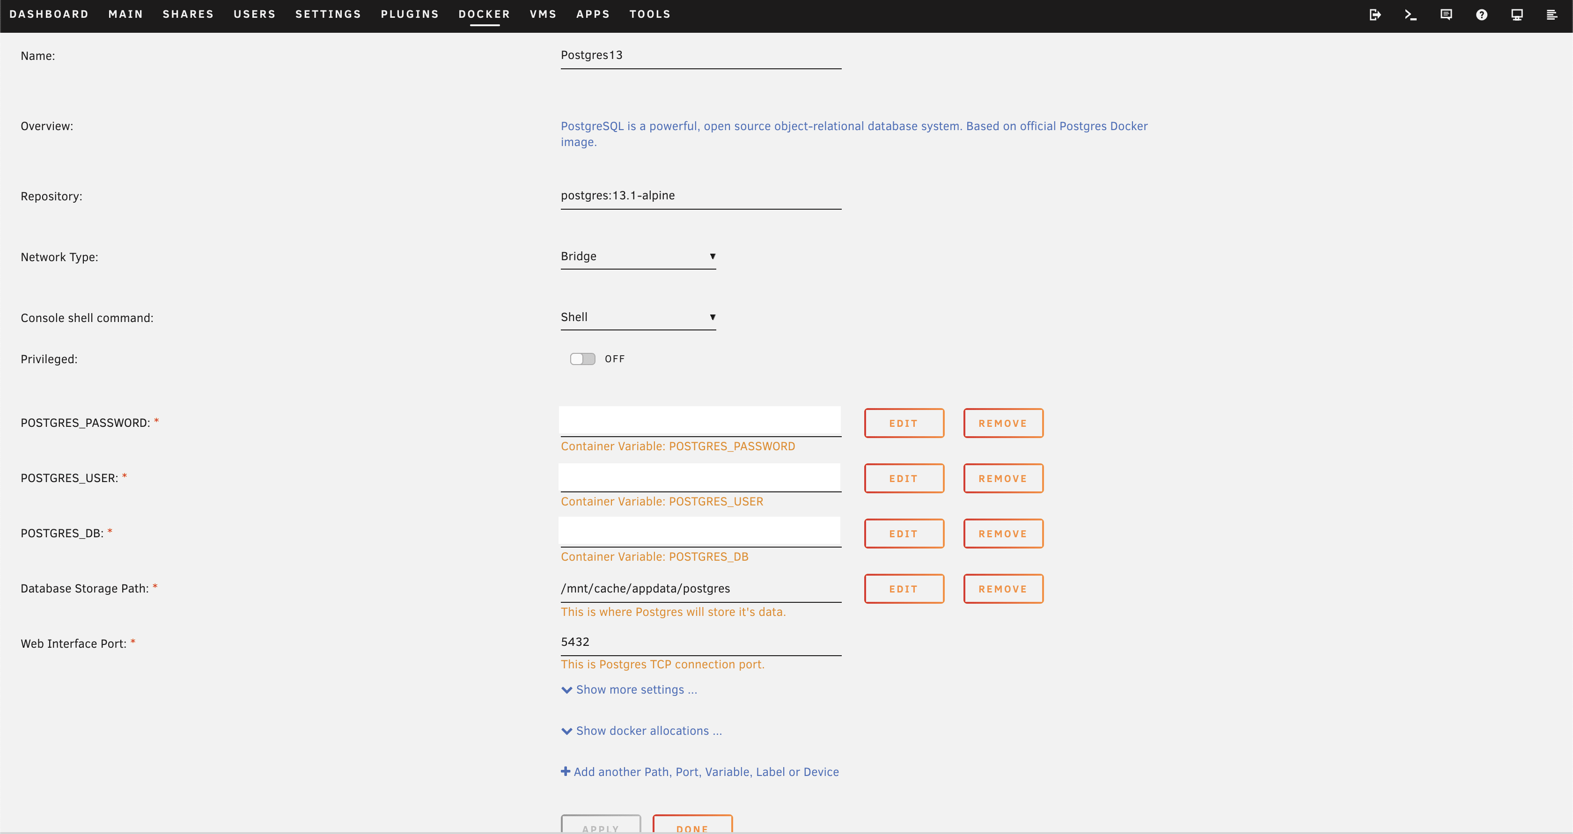
Task: Toggle the Privileged switch
Action: [x=582, y=359]
